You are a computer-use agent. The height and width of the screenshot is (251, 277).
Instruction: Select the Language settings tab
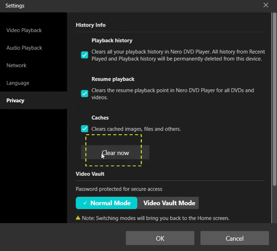(x=18, y=83)
